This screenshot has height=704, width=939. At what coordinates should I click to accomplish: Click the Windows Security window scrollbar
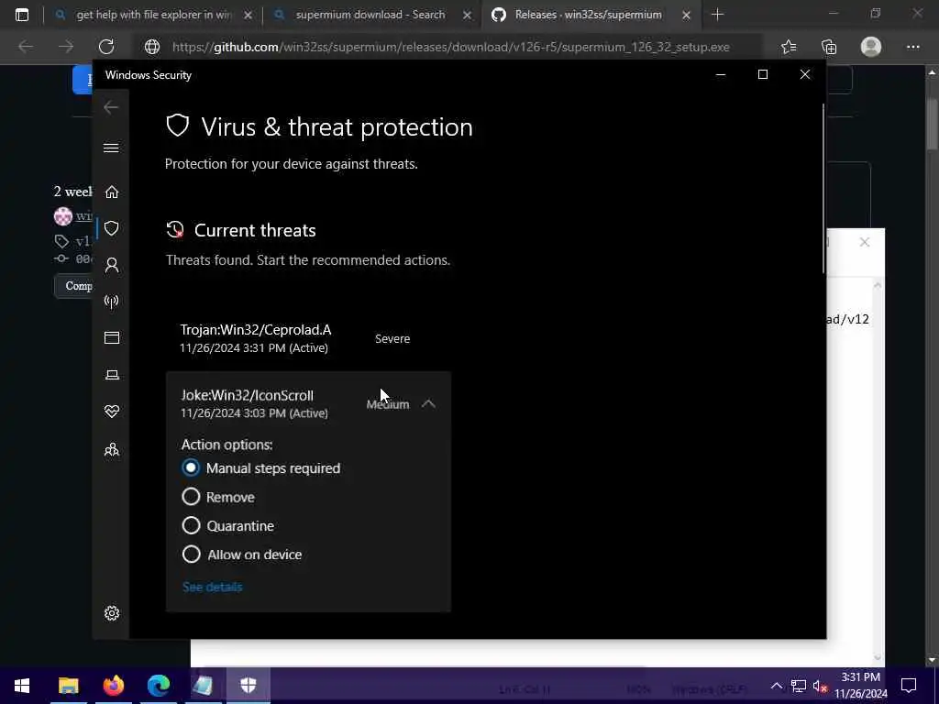point(823,189)
